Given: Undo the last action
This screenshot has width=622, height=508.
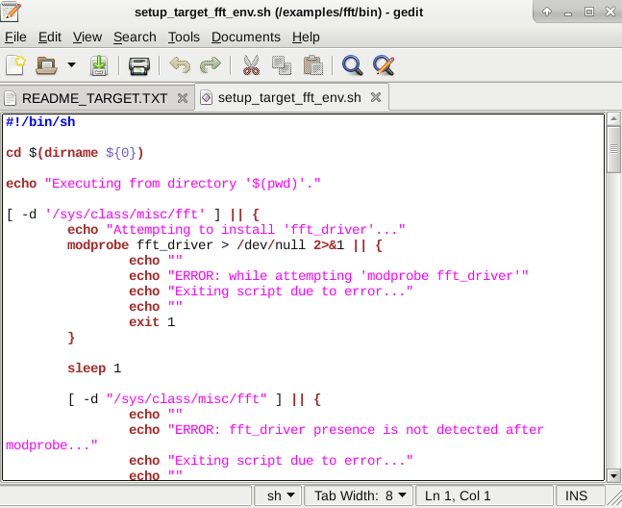Looking at the screenshot, I should (x=180, y=65).
